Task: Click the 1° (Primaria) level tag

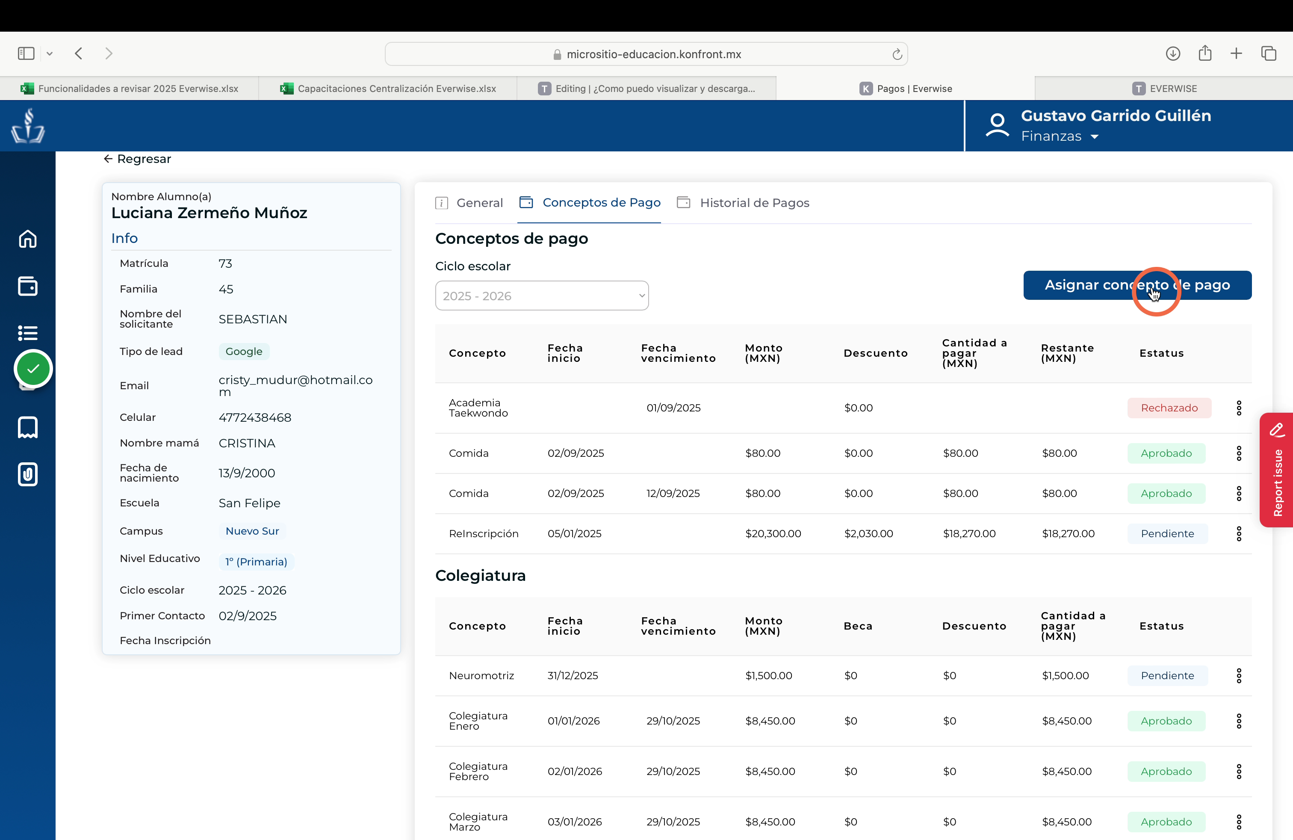Action: click(x=256, y=561)
